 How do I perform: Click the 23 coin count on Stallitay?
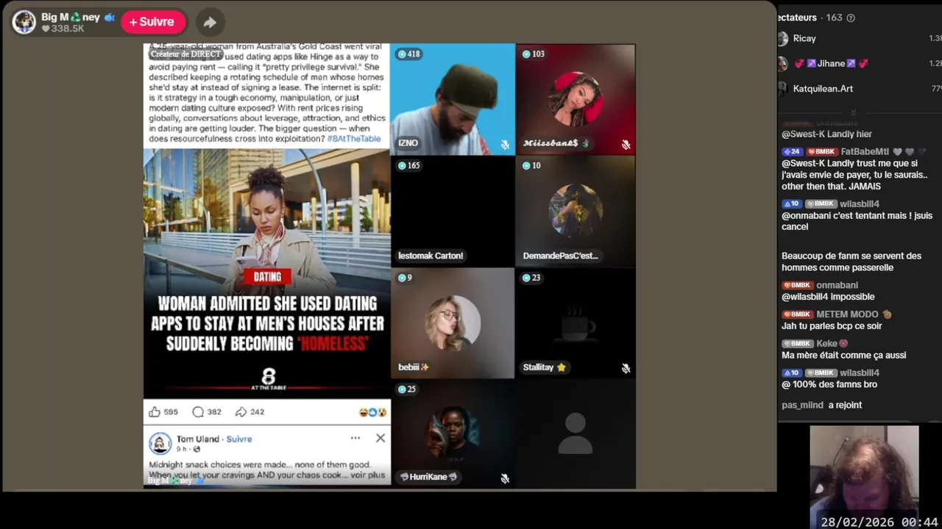point(531,278)
